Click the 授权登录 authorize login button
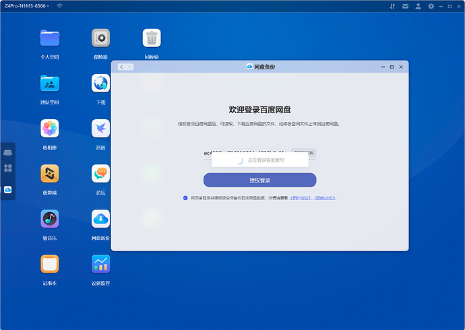This screenshot has width=465, height=330. click(259, 180)
